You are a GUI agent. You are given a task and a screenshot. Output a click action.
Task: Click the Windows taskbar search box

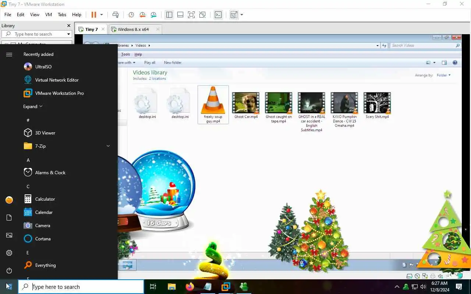tap(81, 287)
